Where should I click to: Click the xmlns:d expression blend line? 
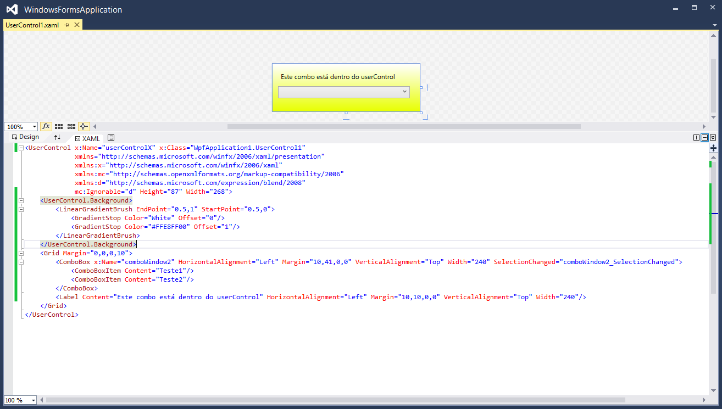click(190, 183)
